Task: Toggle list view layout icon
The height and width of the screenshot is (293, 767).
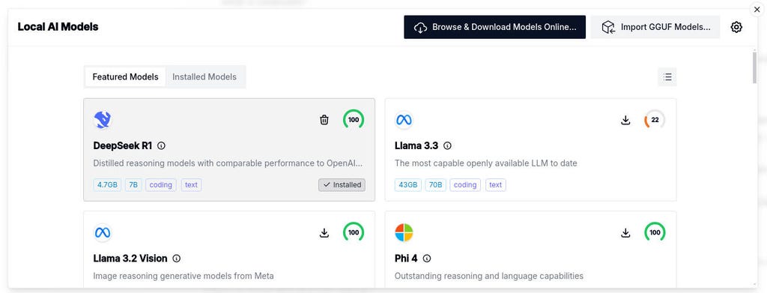Action: click(x=667, y=76)
